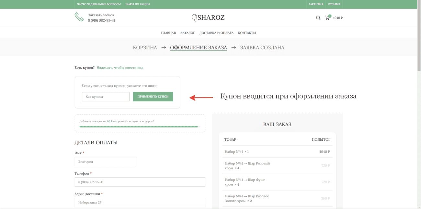This screenshot has width=421, height=209.
Task: Click the Код купона input field
Action: [x=106, y=97]
